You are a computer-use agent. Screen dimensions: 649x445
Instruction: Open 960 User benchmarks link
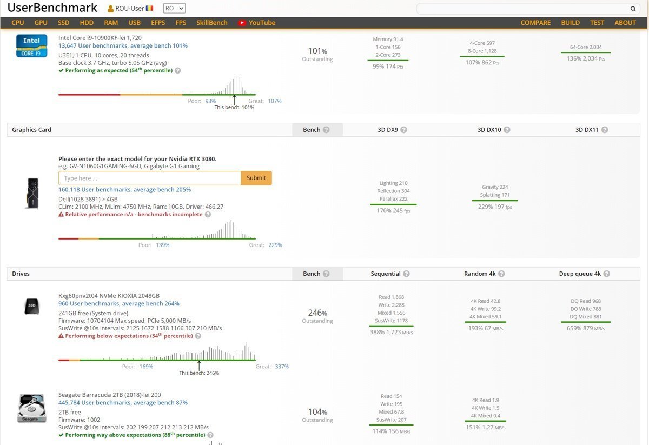tap(119, 303)
